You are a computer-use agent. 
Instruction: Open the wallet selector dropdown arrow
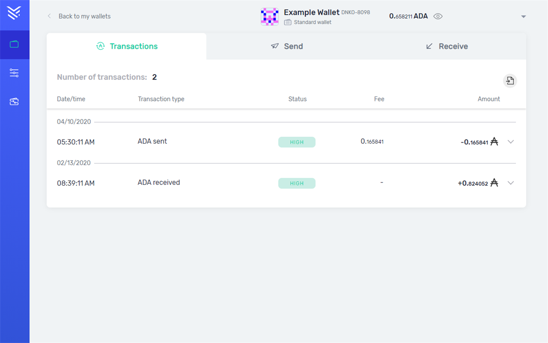[523, 16]
